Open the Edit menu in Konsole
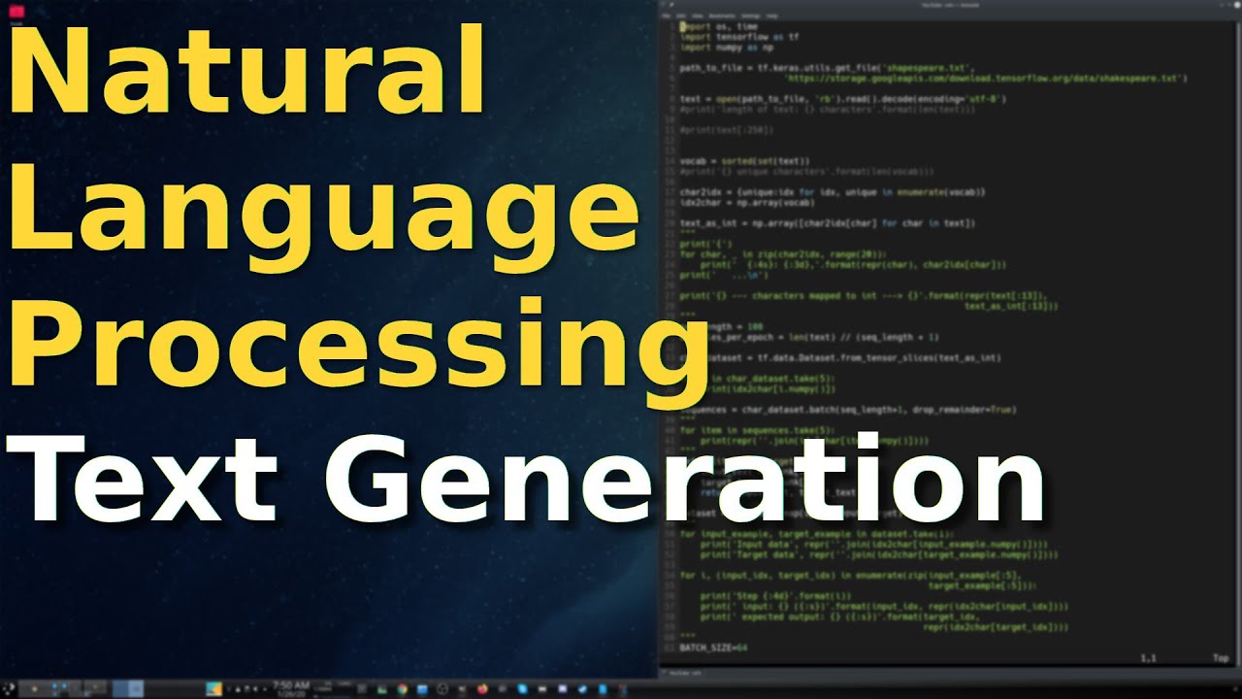 681,17
